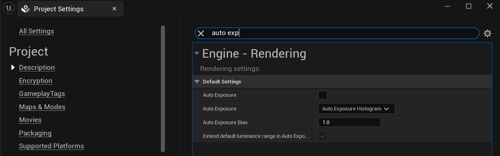Click the Auto Exposure Bias value field
The width and height of the screenshot is (500, 156).
click(x=350, y=122)
